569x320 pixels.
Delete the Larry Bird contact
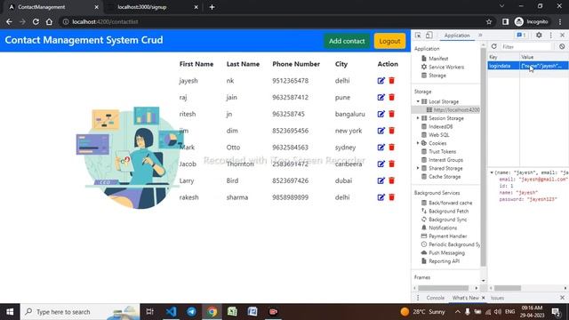click(x=391, y=180)
